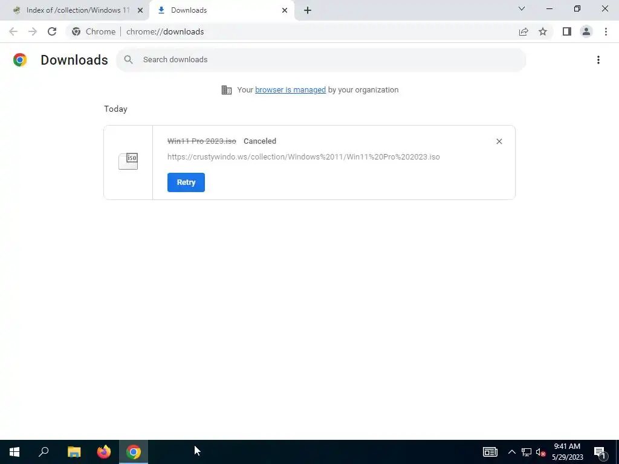Screen dimensions: 619x464
Task: Click the Win11 Pro 2023.iso filename
Action: (x=202, y=141)
